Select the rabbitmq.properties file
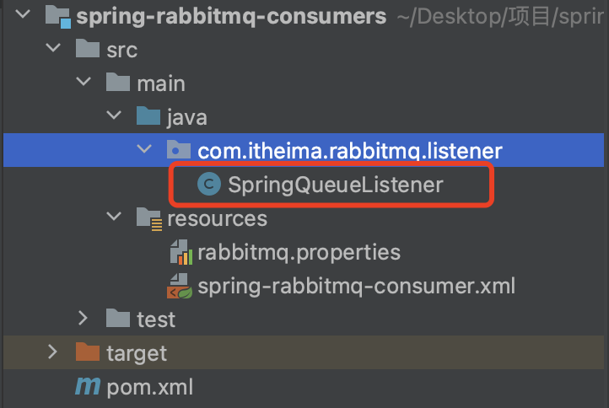This screenshot has width=609, height=408. [x=299, y=252]
